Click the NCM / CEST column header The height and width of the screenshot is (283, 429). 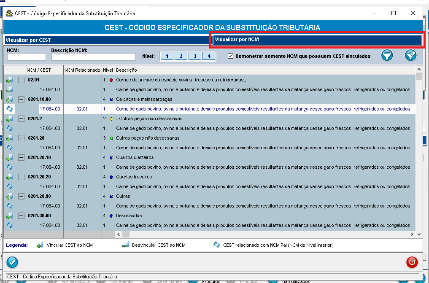click(x=34, y=70)
